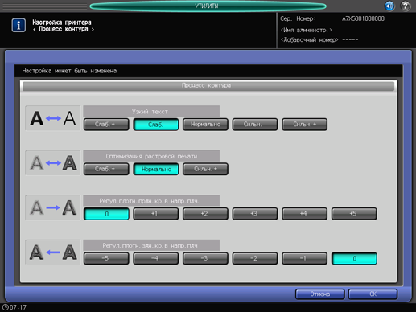Set leading edge density to 0
The image size is (416, 312).
tap(106, 214)
